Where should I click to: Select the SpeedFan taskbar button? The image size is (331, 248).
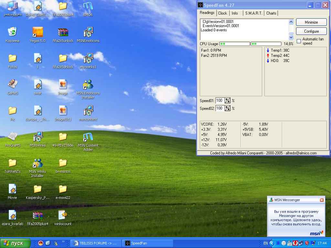pyautogui.click(x=148, y=243)
